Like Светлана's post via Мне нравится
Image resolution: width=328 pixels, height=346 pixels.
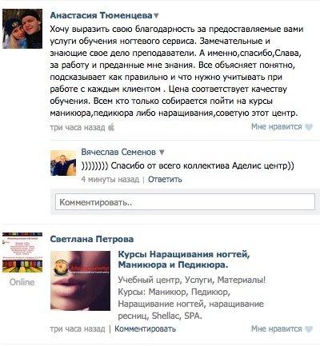[x=276, y=329]
